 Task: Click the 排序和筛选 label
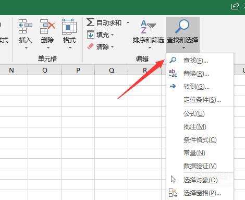[x=149, y=40]
